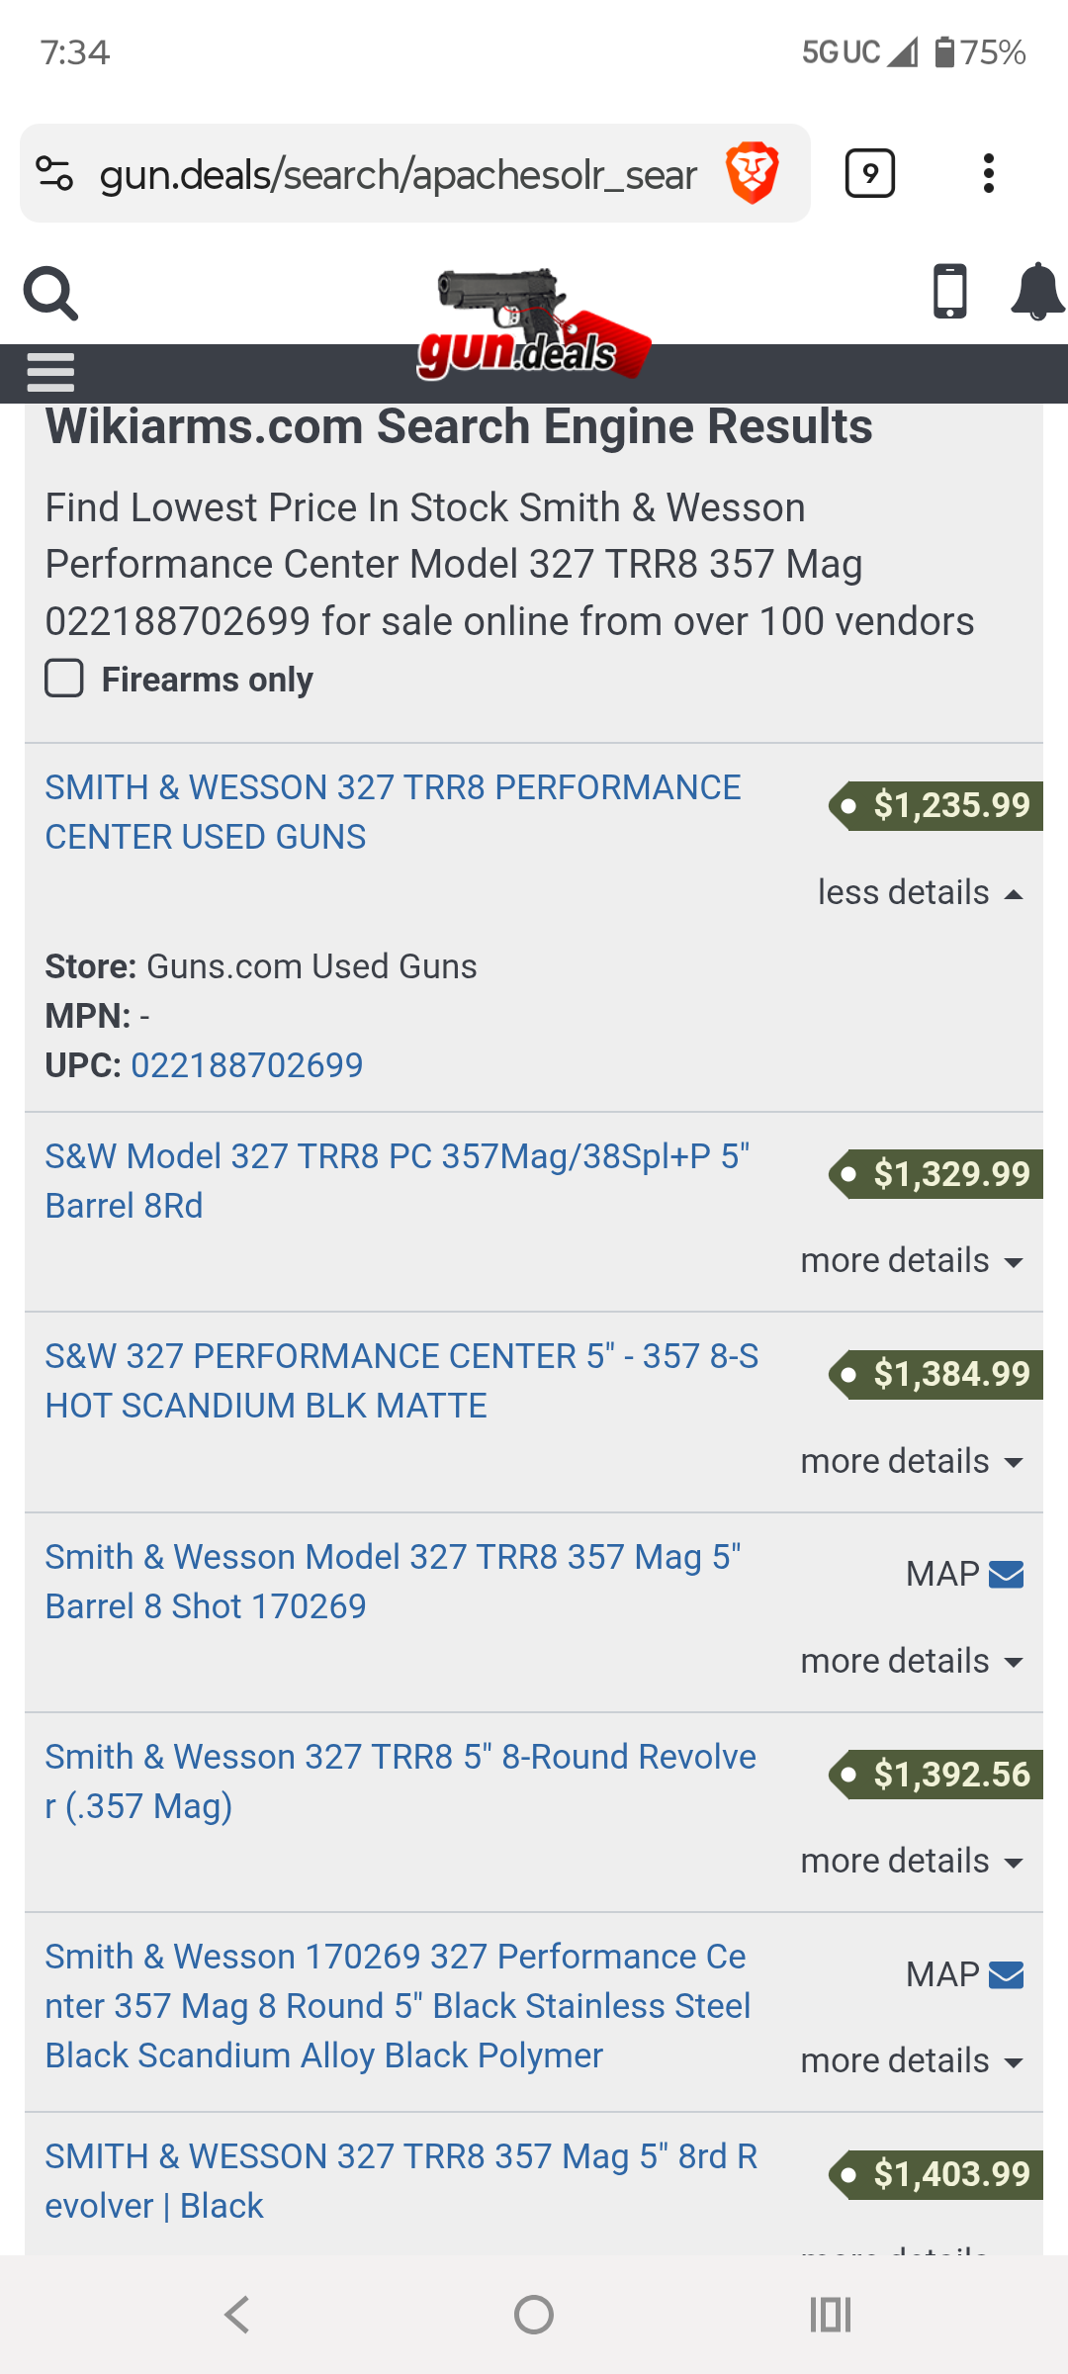The width and height of the screenshot is (1068, 2374).
Task: Open the browser three-dot menu
Action: (x=988, y=172)
